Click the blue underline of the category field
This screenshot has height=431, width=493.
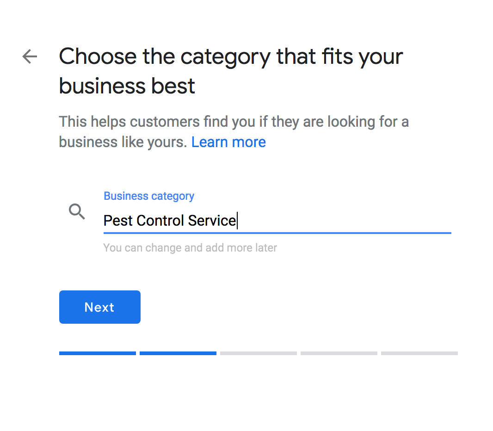click(277, 233)
